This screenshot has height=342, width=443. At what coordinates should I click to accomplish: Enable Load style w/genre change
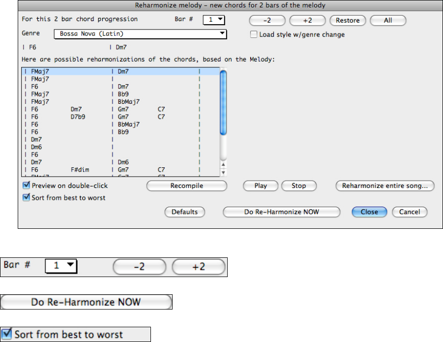click(254, 35)
